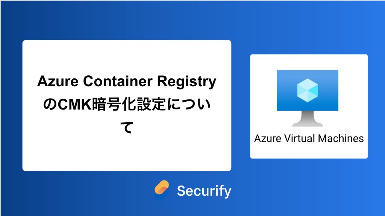Viewport: 385px width, 216px height.
Task: Click the lone "て" character on last line
Action: (127, 128)
